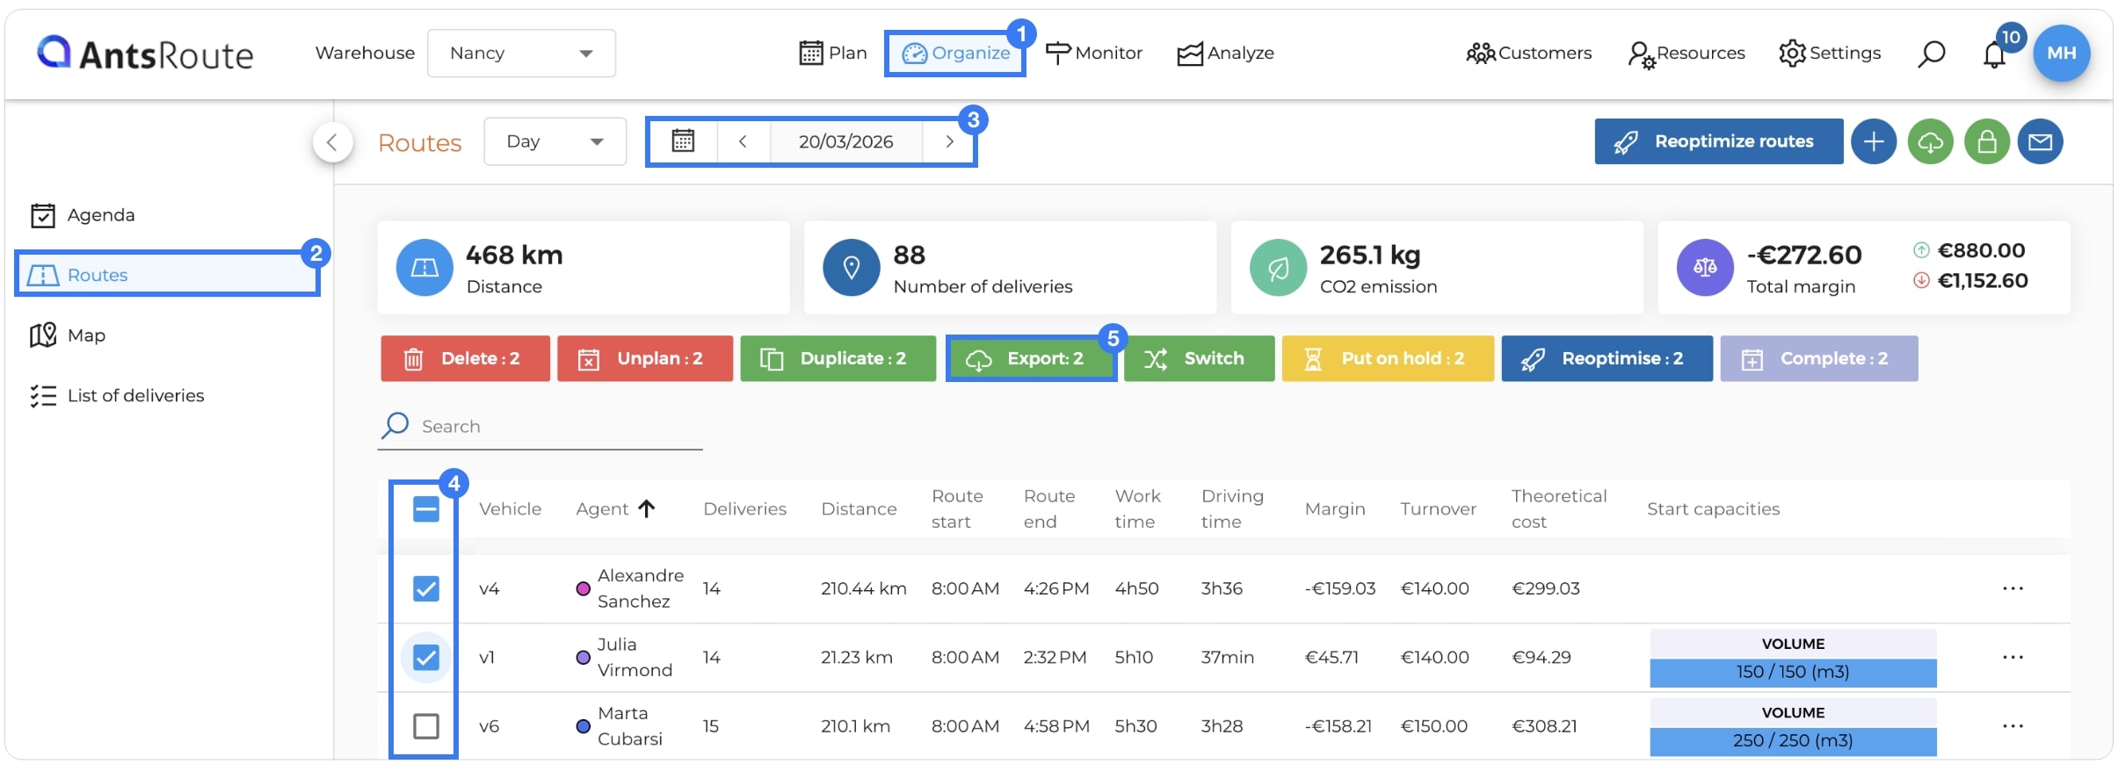Open options menu for Marta Cubarsi row
Viewport: 2118px width, 771px height.
point(2013,726)
